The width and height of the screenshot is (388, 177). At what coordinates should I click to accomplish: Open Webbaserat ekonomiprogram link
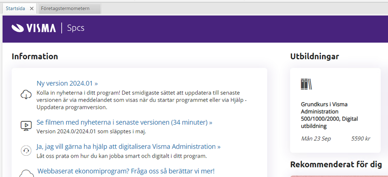coord(126,171)
